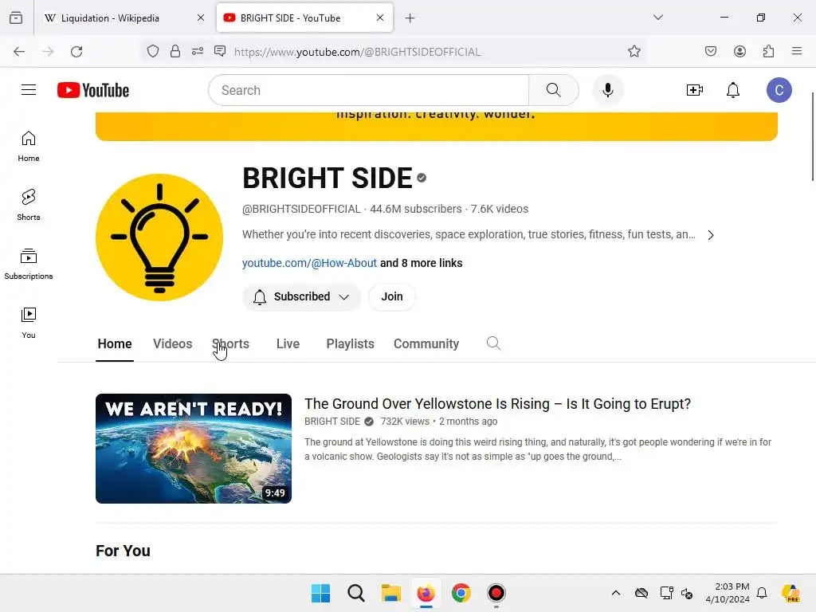Viewport: 816px width, 612px height.
Task: Click the Join button
Action: [392, 296]
